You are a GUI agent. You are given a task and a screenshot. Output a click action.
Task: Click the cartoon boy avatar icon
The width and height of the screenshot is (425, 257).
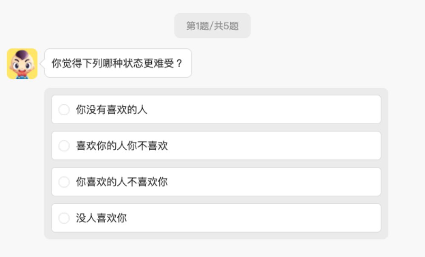pyautogui.click(x=22, y=64)
